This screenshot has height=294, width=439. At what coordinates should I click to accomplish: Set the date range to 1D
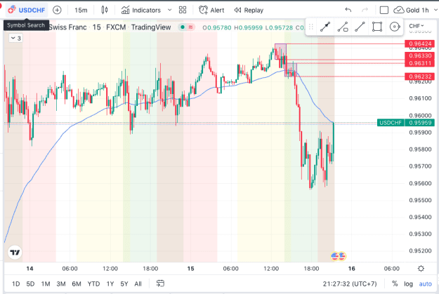(x=16, y=284)
